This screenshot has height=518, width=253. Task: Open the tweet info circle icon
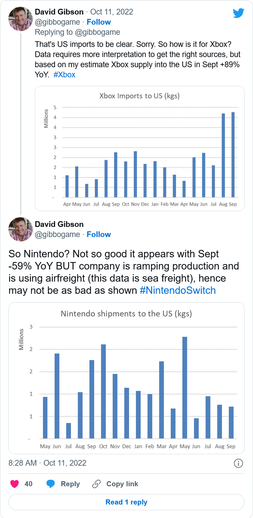(x=238, y=463)
